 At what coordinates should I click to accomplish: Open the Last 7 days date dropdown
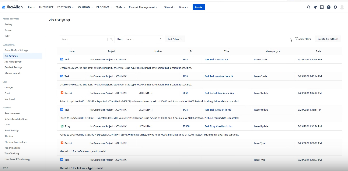coord(175,39)
